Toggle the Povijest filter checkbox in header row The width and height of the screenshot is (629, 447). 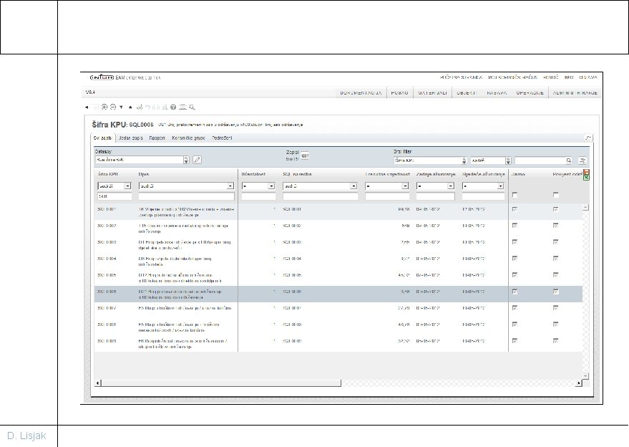555,195
